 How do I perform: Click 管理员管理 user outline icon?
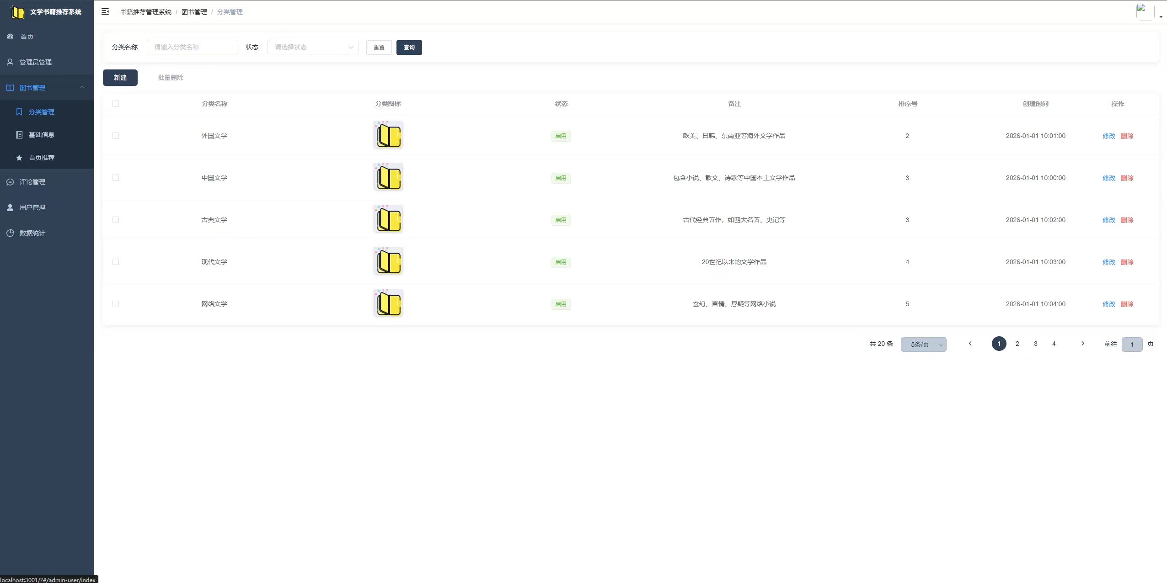pyautogui.click(x=10, y=62)
